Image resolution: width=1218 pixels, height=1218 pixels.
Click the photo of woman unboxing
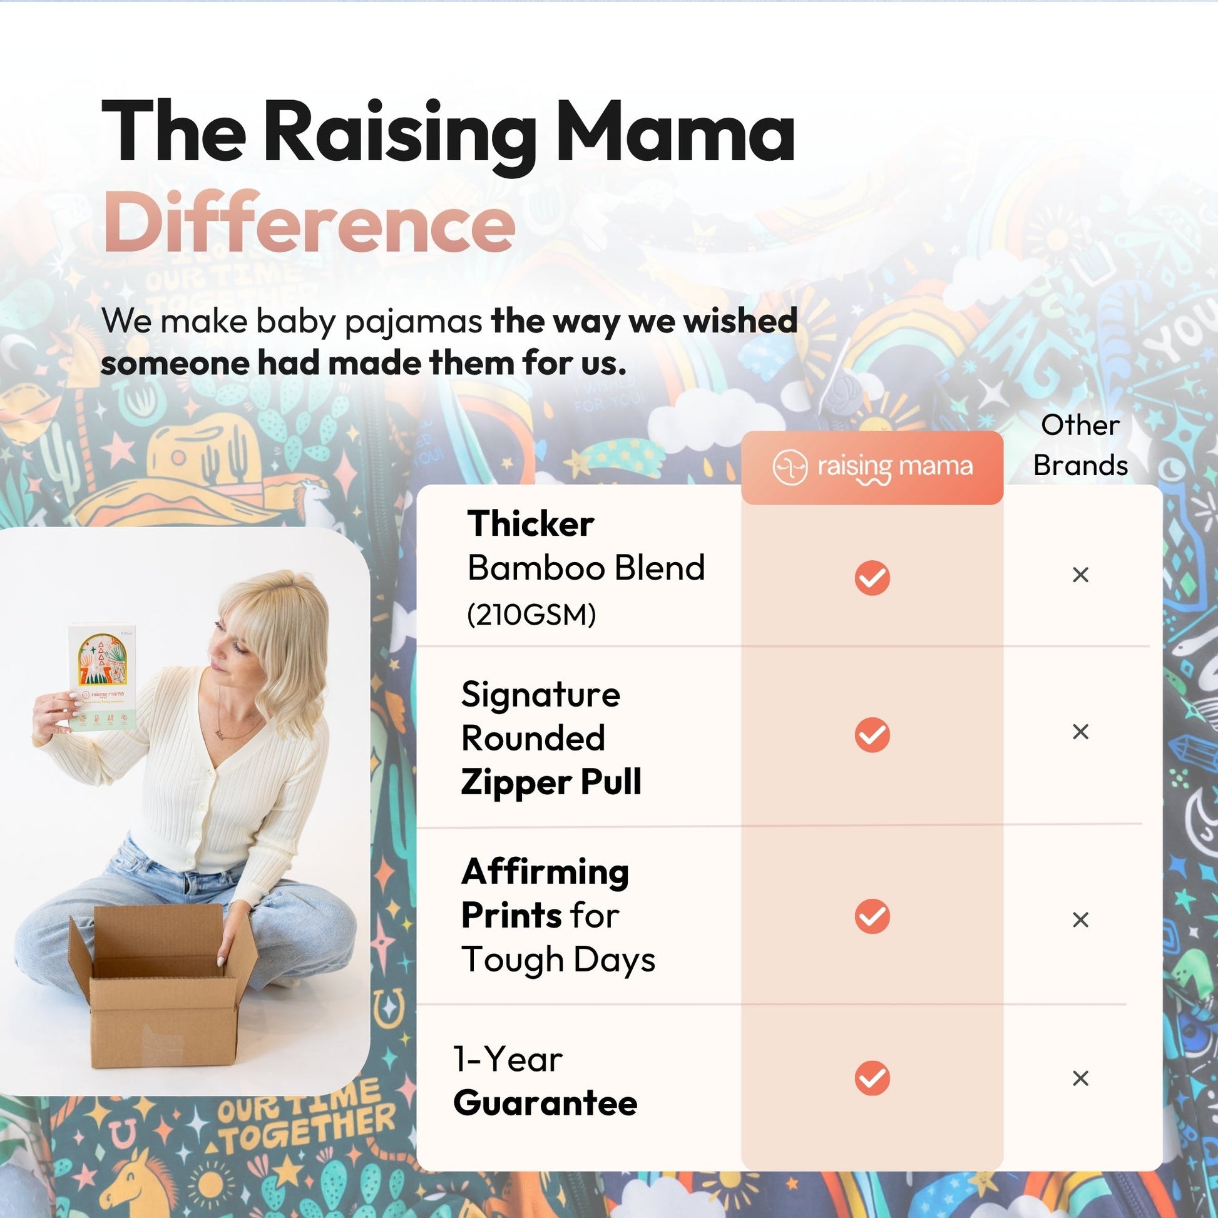(x=185, y=811)
